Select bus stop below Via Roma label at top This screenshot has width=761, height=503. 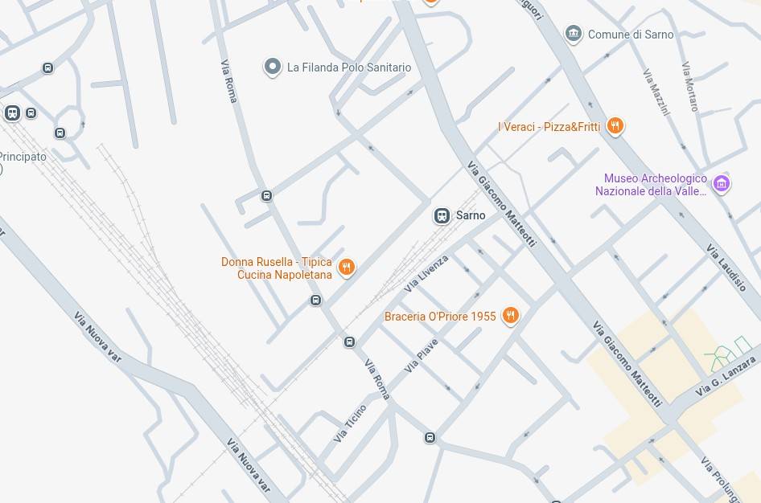(x=266, y=196)
